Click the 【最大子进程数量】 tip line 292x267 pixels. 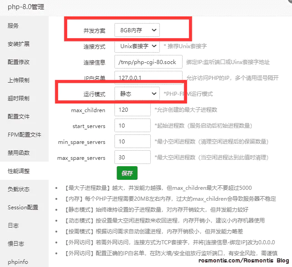158,188
